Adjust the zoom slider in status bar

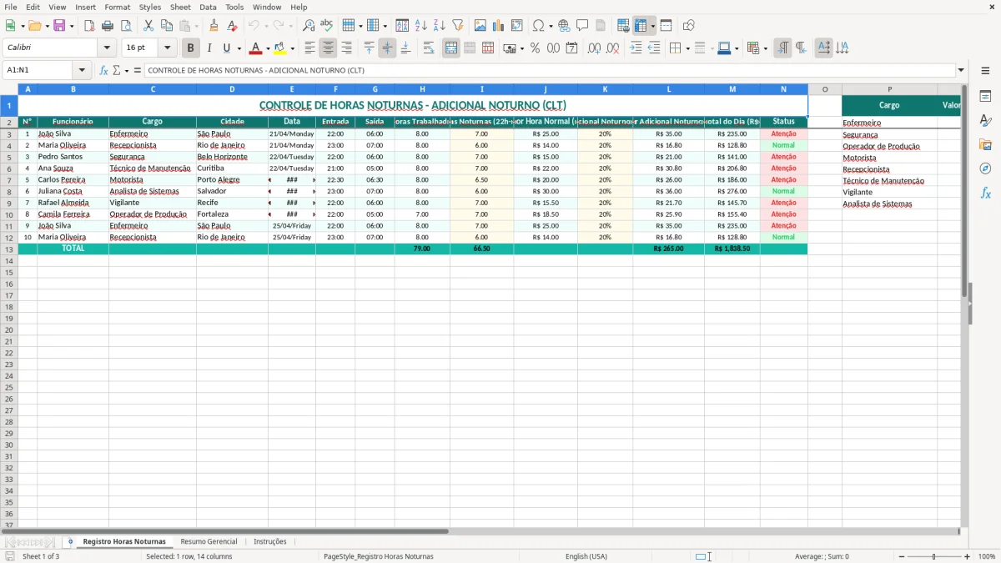(x=934, y=556)
